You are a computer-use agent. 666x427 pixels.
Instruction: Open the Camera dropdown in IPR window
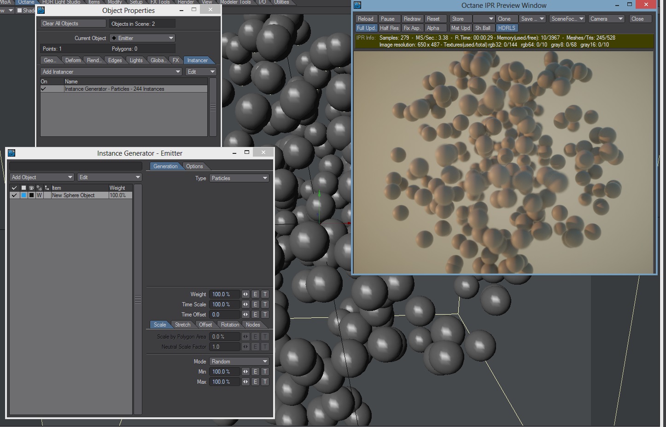pos(607,19)
